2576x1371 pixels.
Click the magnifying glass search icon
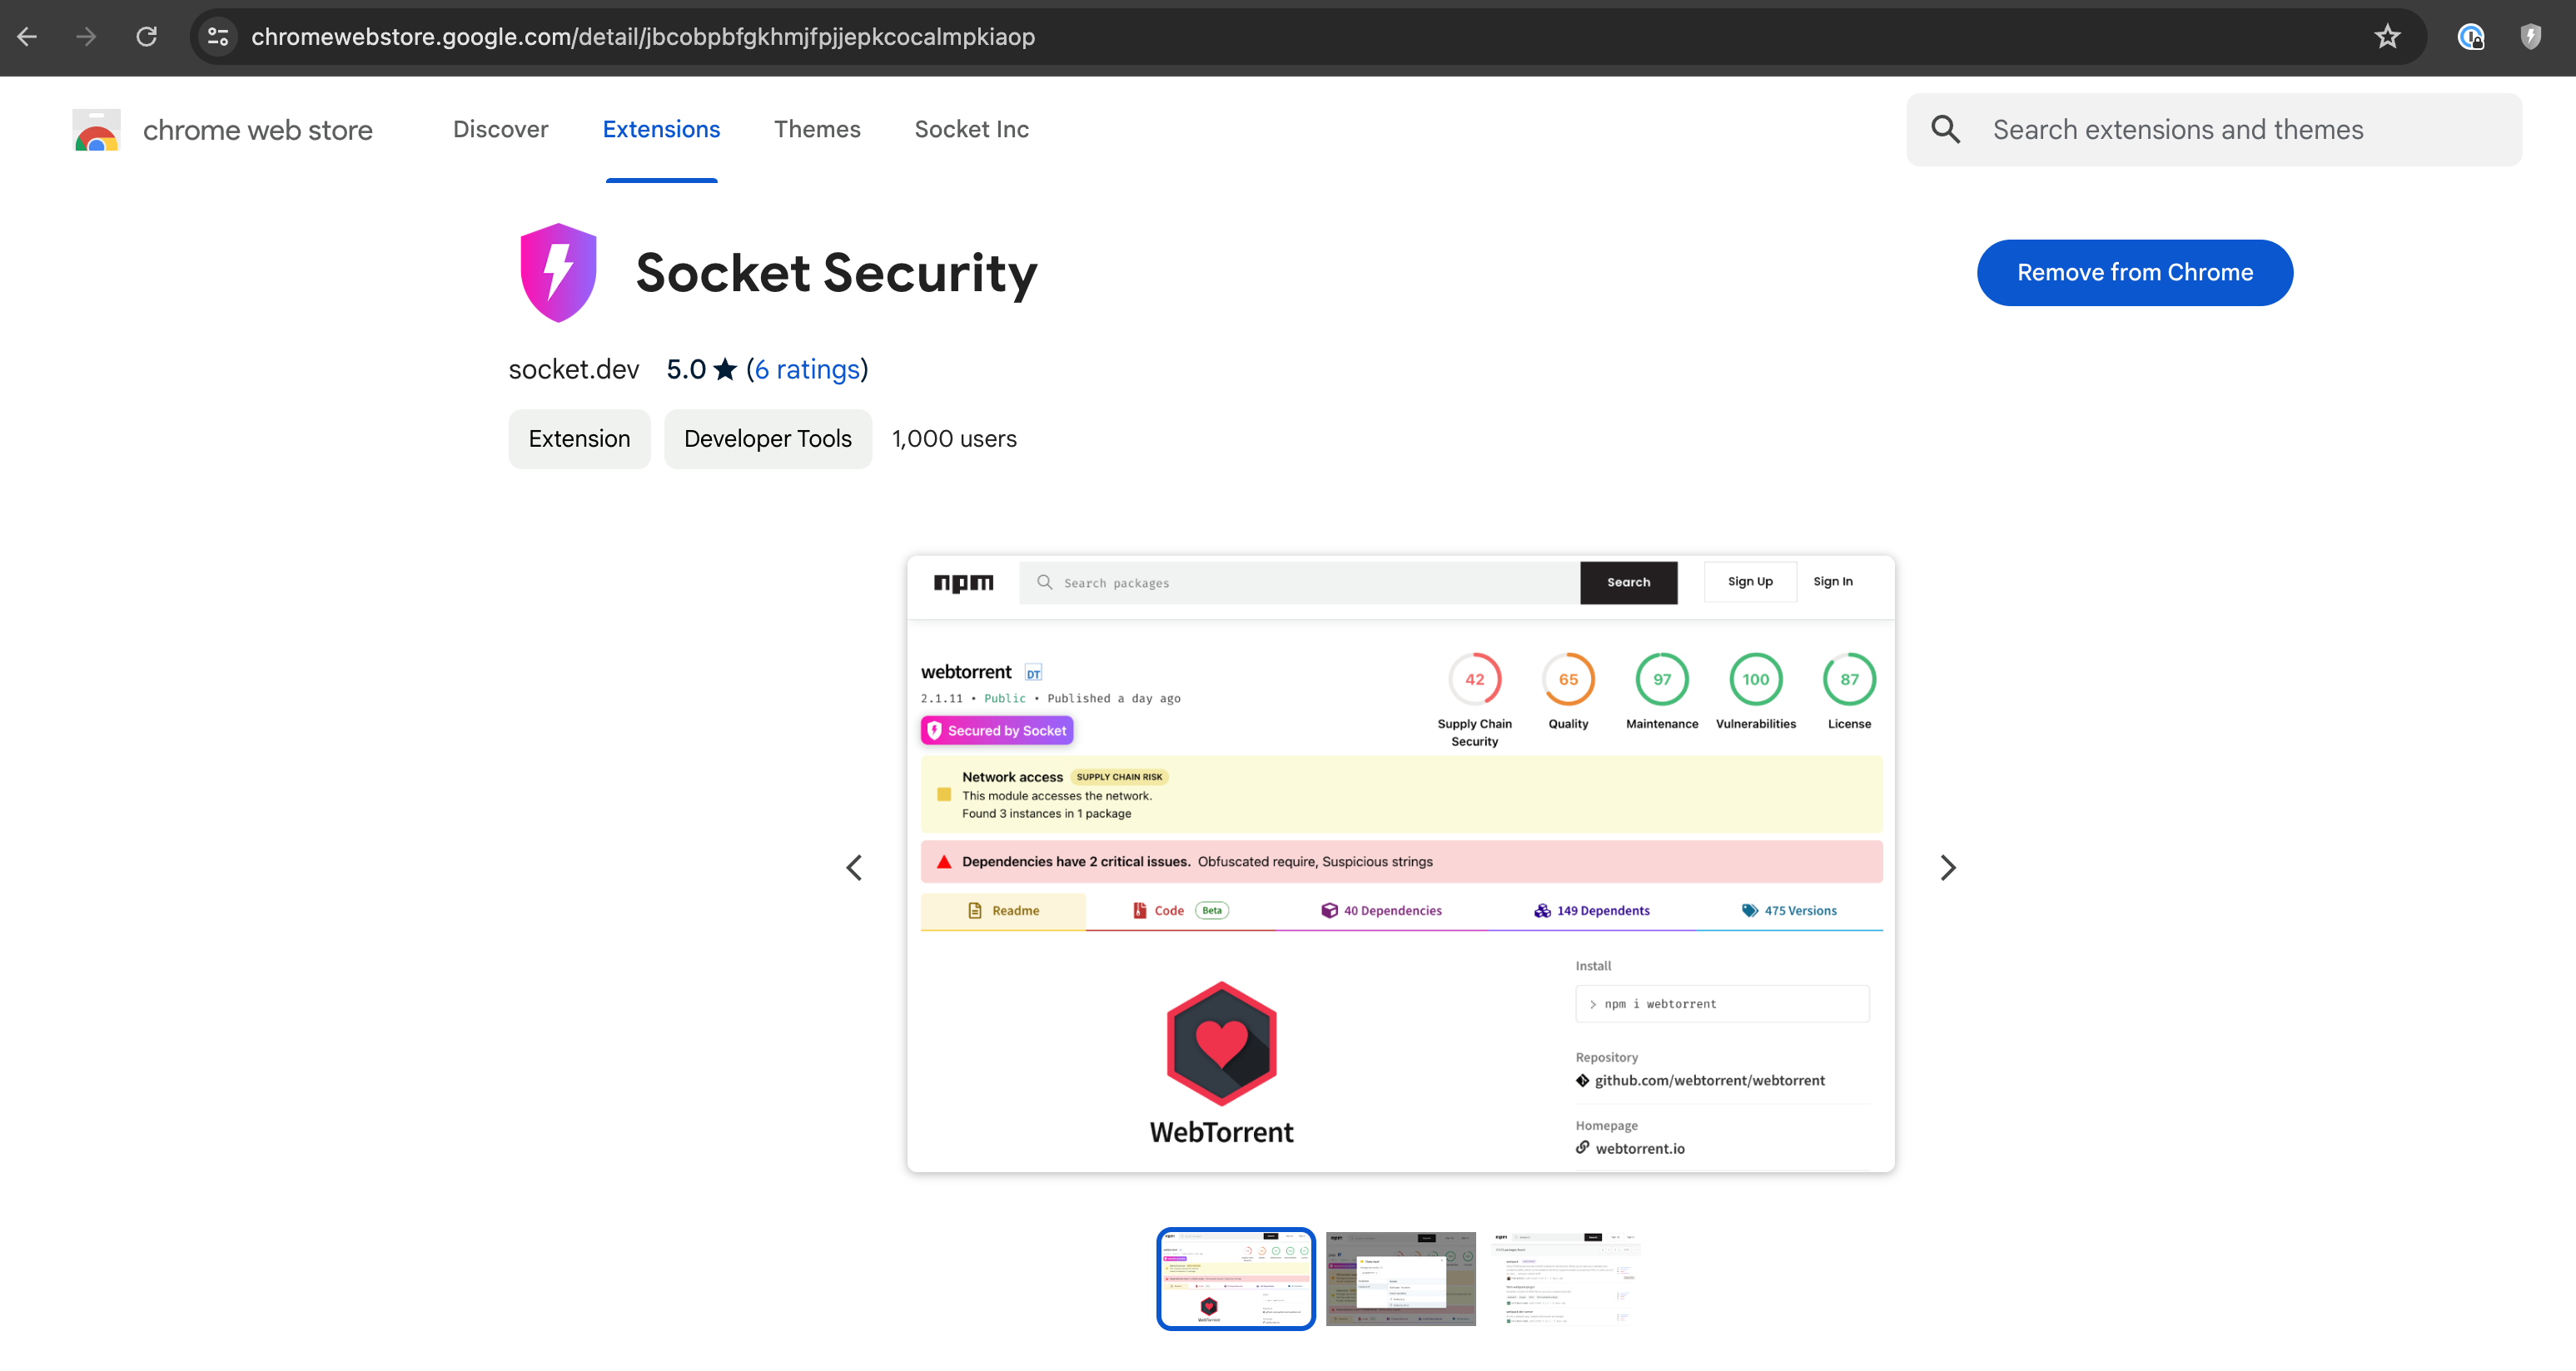[x=1945, y=129]
